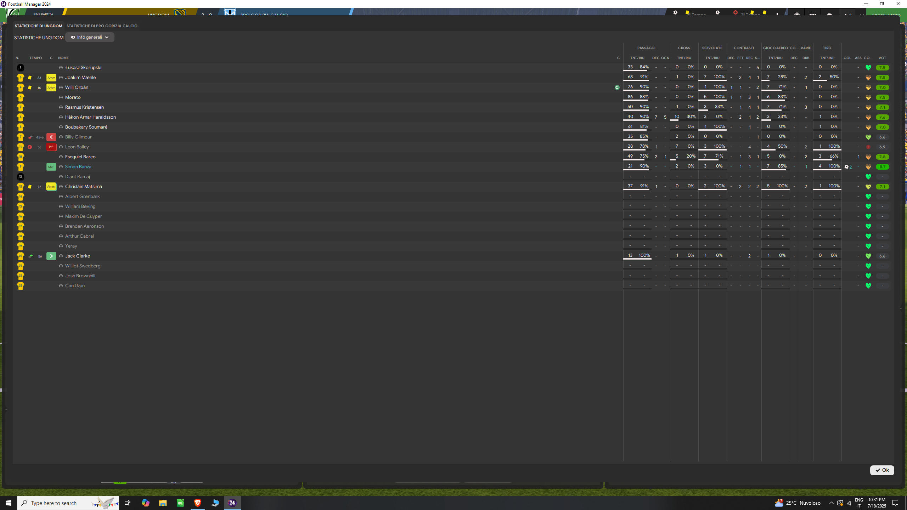
Task: Click the green swap arrows on Jack Clarke's row
Action: [x=30, y=256]
